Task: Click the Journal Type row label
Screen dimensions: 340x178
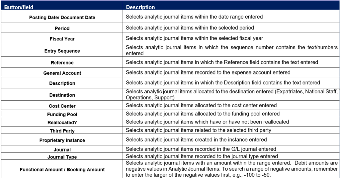Action: pos(62,157)
